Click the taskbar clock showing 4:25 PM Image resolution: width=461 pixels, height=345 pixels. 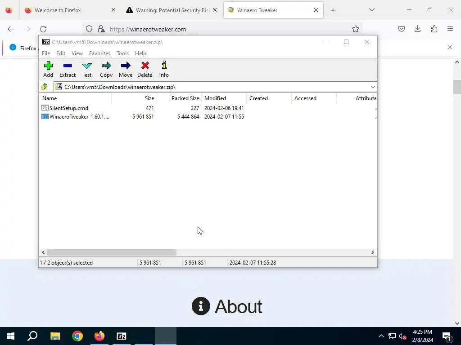point(422,336)
